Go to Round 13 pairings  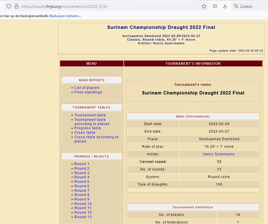tap(83, 217)
